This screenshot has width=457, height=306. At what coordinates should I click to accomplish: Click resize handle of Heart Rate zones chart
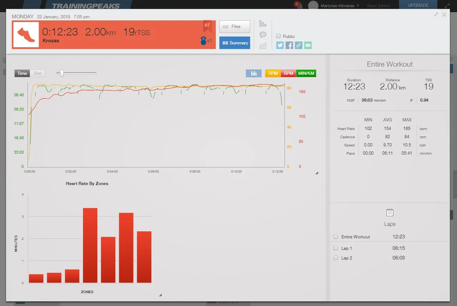160,295
